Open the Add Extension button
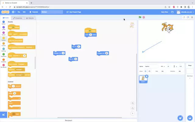Image resolution: width=195 pixels, height=122 pixels. coord(3,115)
